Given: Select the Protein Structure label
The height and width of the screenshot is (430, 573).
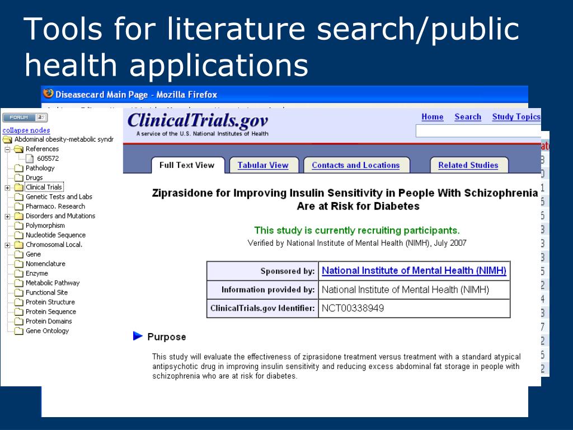Looking at the screenshot, I should 50,302.
